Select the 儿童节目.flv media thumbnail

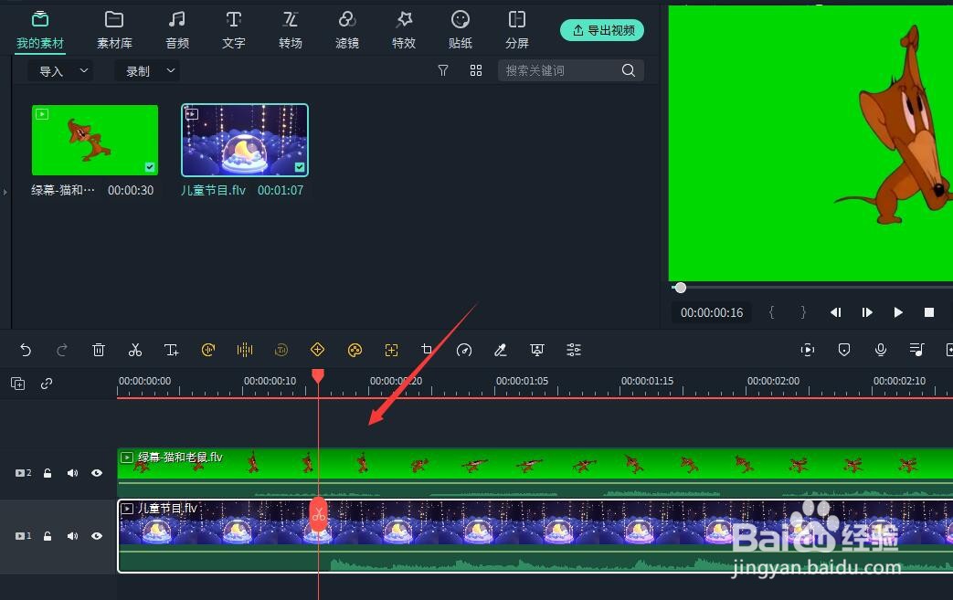244,141
